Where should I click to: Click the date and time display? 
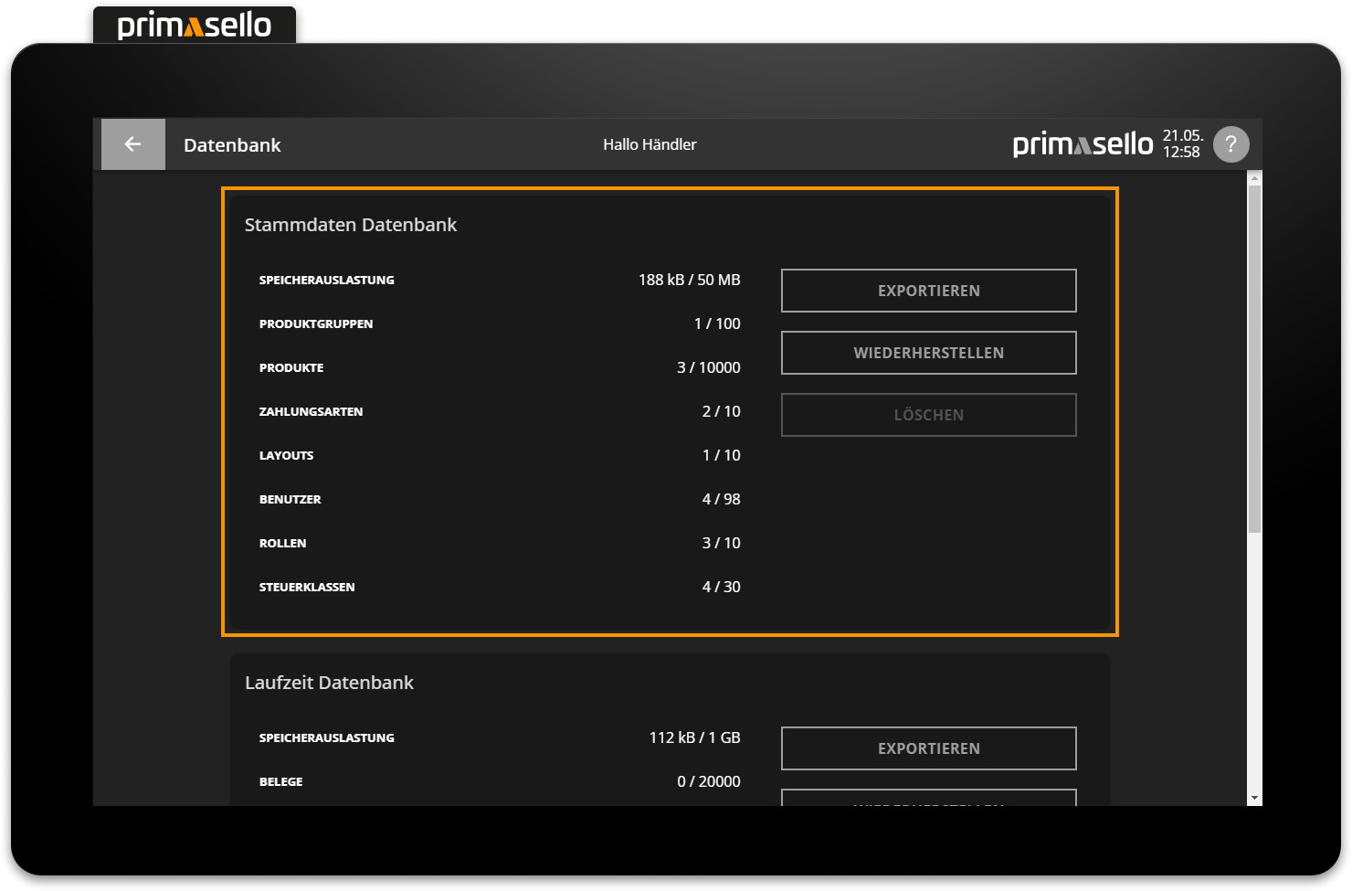[x=1182, y=144]
